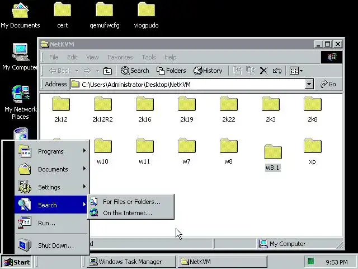Open the Forward history dropdown arrow
The width and height of the screenshot is (358, 269).
point(97,71)
